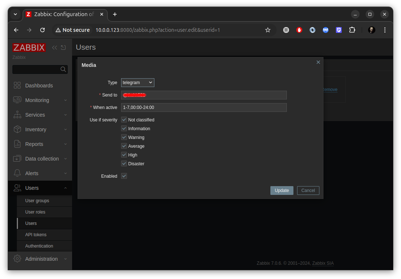Open the media Type dropdown showing telegram
The width and height of the screenshot is (401, 279).
(138, 82)
